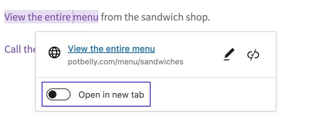Click the "Open in new tab" label text
The image size is (331, 129).
pyautogui.click(x=111, y=95)
